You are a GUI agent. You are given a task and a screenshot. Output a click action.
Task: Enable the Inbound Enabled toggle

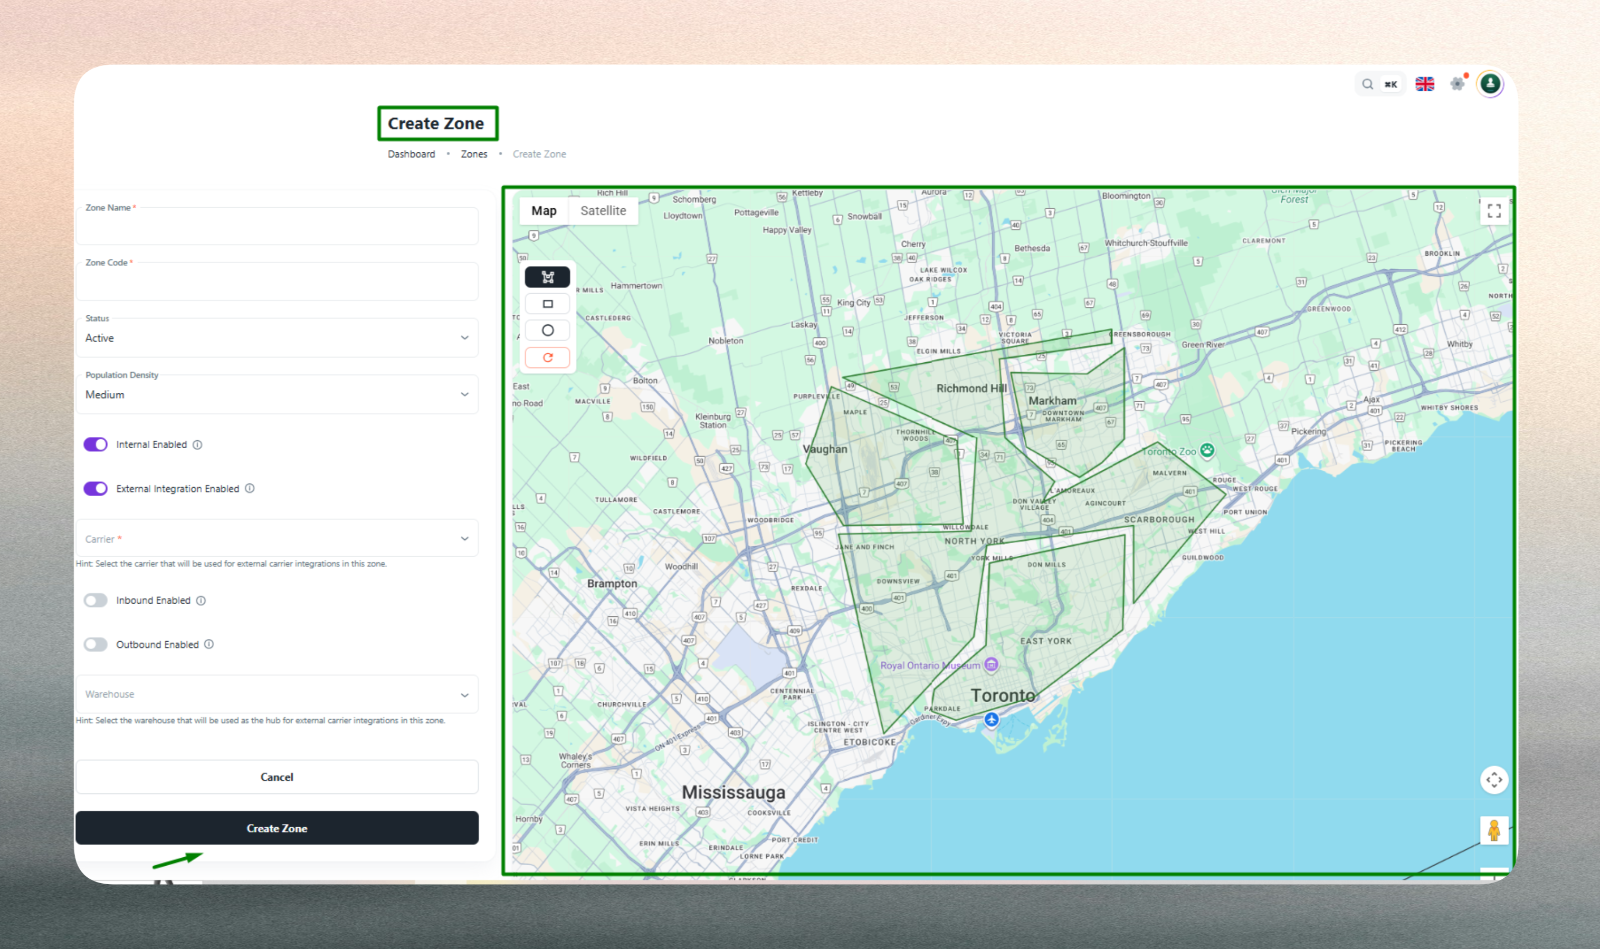coord(96,601)
